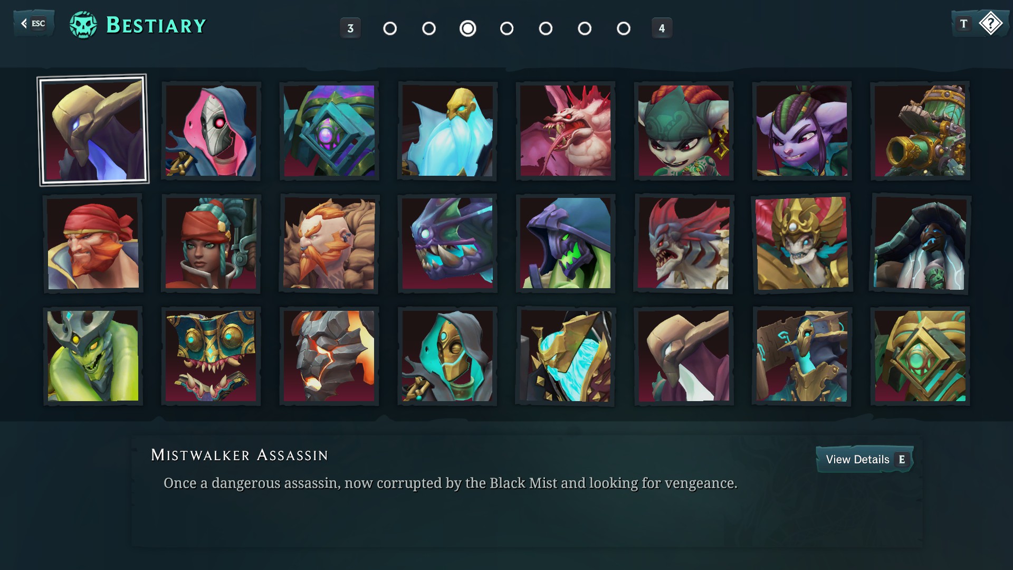Image resolution: width=1013 pixels, height=570 pixels.
Task: Switch to next category with 4 key
Action: coord(662,28)
